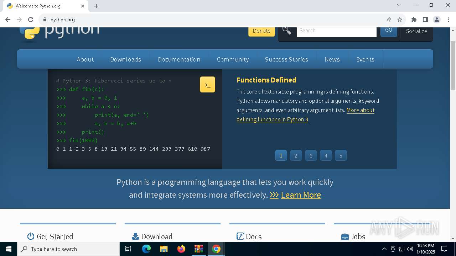Open the taskbar clock and date

coord(425,249)
